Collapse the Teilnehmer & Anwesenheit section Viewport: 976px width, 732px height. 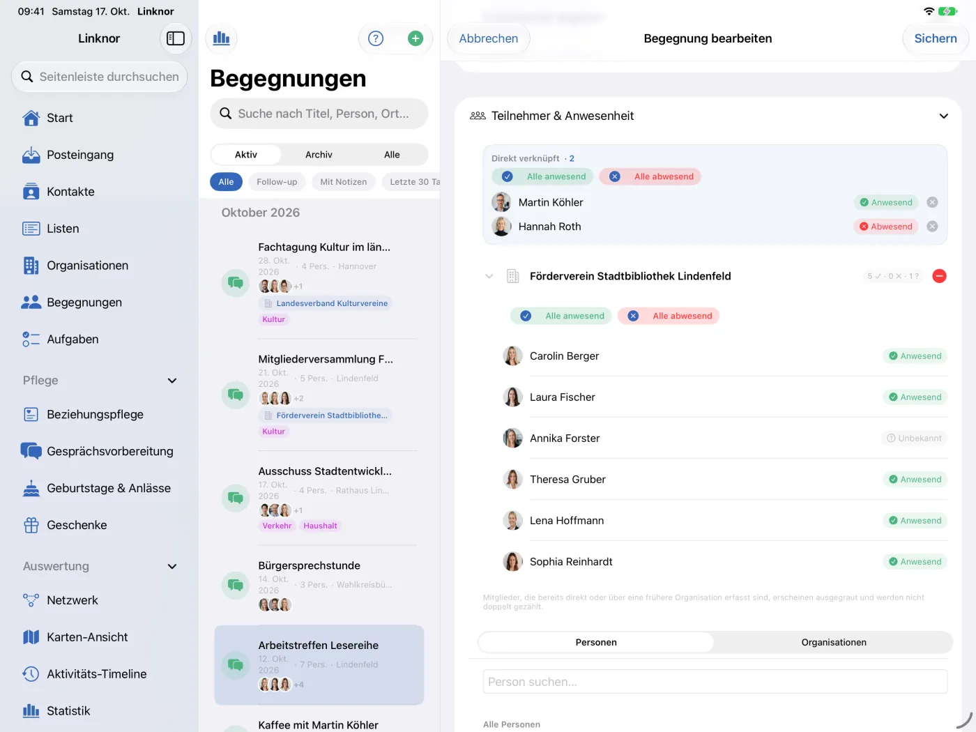point(943,116)
